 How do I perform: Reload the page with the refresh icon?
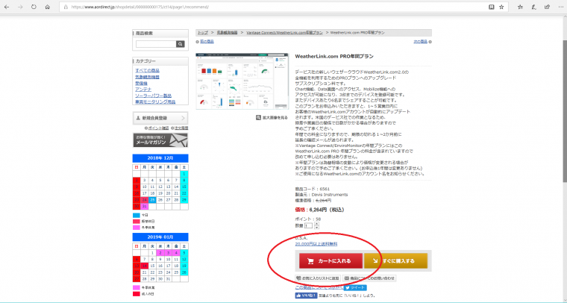coord(34,7)
